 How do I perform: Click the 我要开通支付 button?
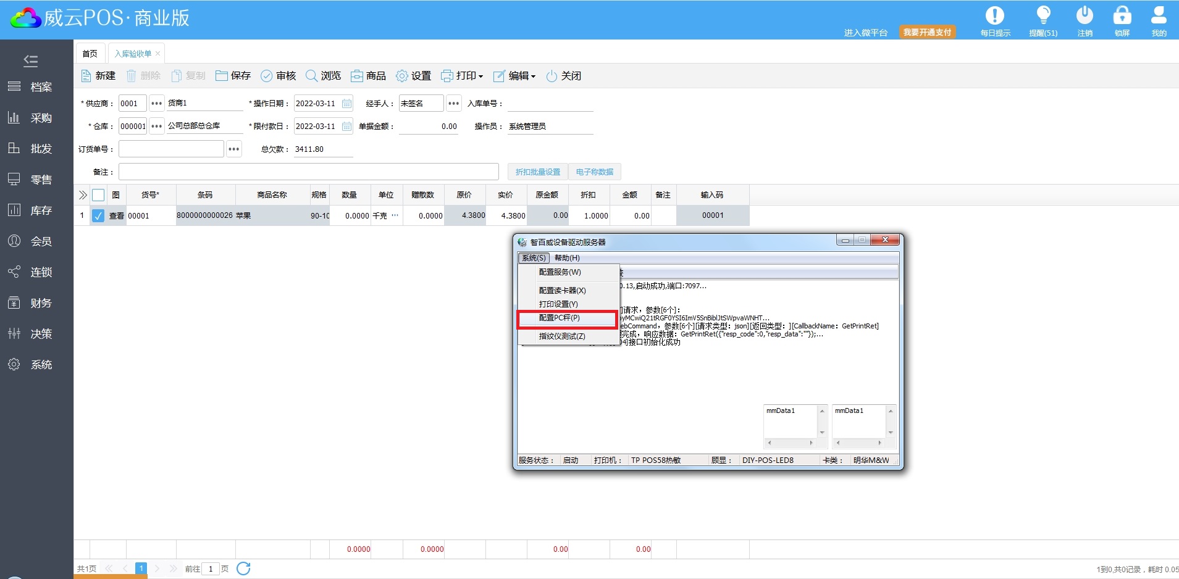coord(926,32)
